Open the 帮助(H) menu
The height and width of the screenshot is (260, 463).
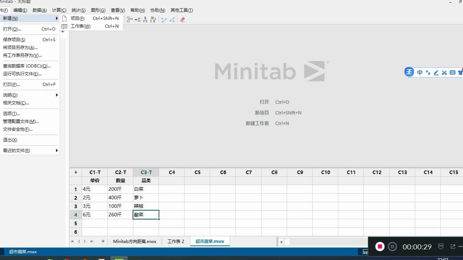click(x=138, y=10)
